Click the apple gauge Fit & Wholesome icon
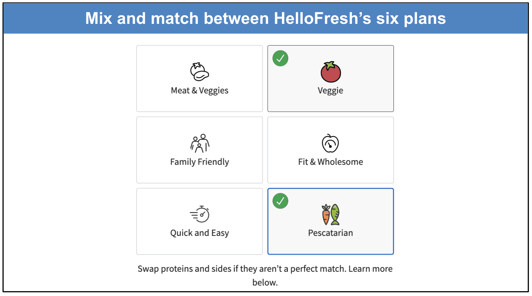This screenshot has height=296, width=532. tap(330, 143)
